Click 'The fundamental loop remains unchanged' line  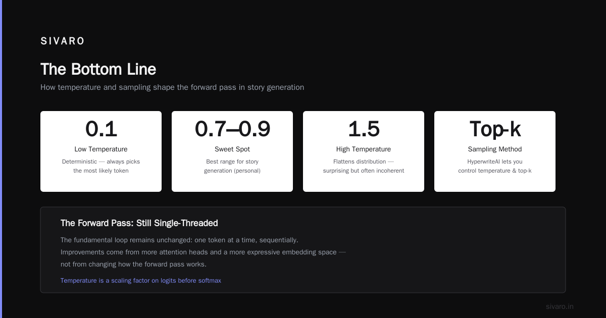coord(179,240)
